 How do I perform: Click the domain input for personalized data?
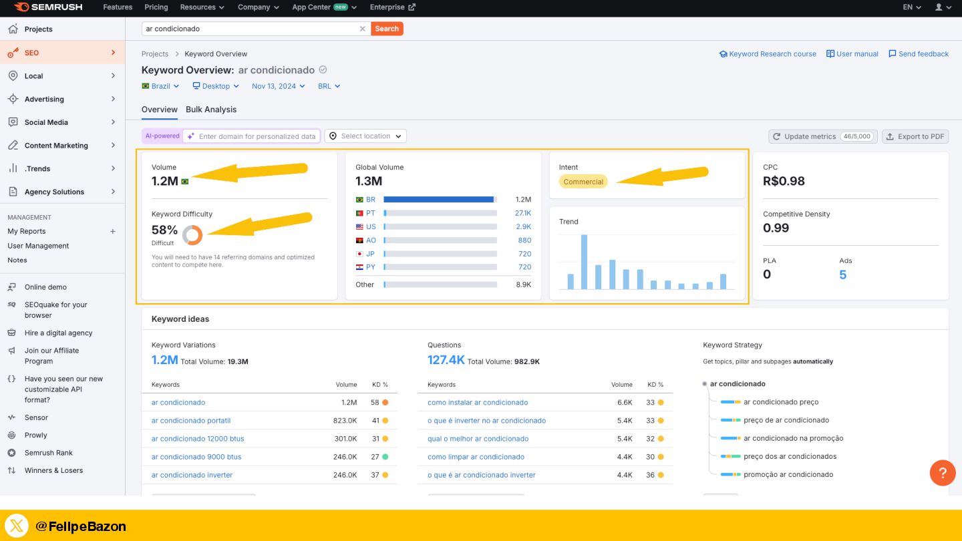pos(257,136)
